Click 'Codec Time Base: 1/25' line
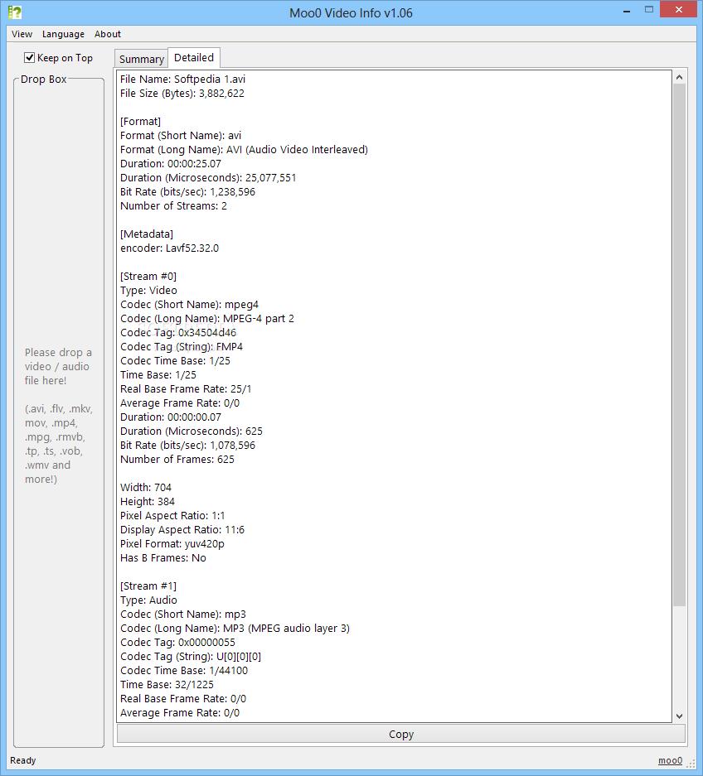The image size is (703, 776). coord(175,361)
